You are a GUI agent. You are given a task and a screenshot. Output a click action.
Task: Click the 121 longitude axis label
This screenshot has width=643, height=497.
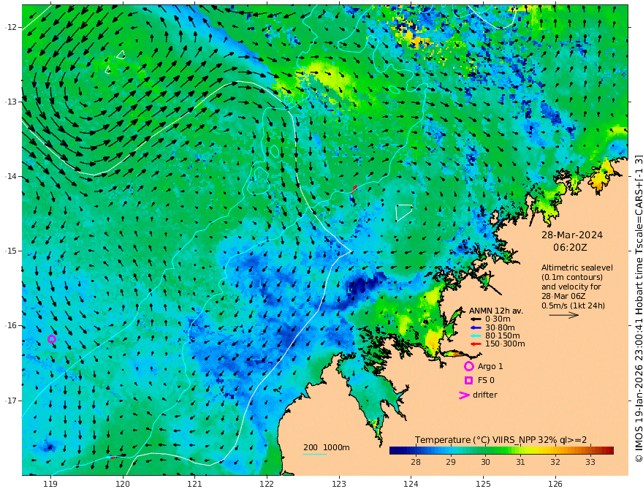click(195, 484)
